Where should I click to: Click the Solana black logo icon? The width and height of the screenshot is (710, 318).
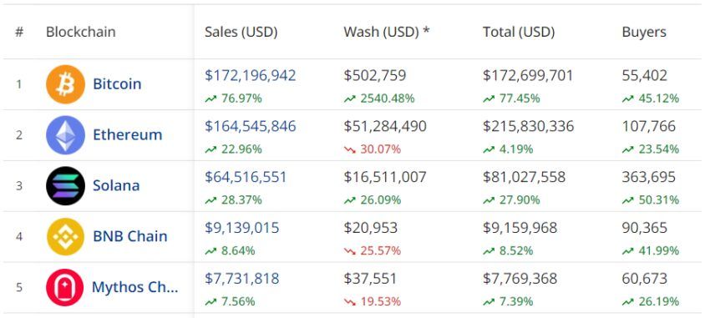pos(66,186)
